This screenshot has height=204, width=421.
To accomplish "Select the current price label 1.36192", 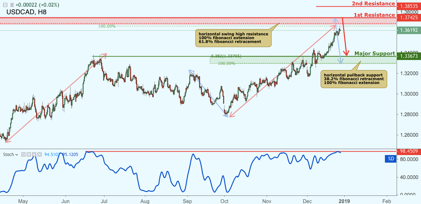I will (408, 30).
